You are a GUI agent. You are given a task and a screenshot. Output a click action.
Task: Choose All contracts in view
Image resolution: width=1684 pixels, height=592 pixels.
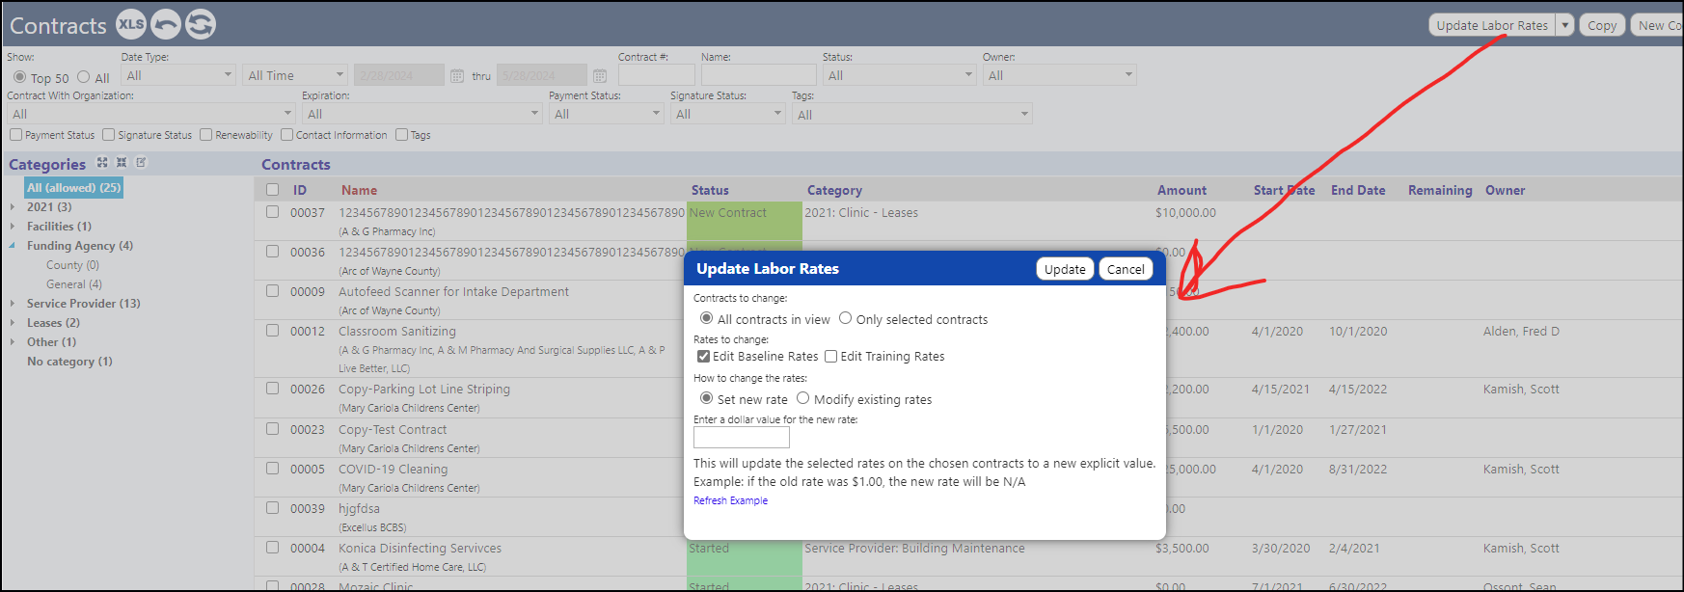point(707,318)
